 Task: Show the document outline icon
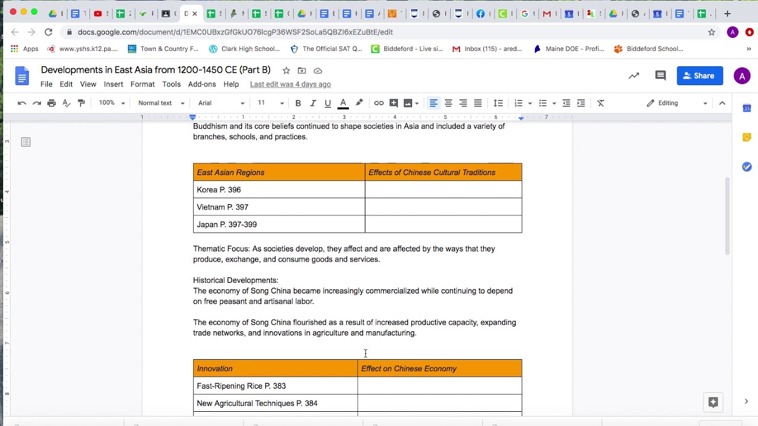pos(25,142)
